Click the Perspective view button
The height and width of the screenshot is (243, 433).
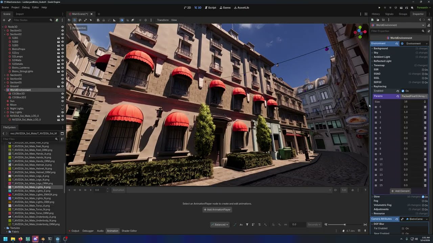tap(78, 28)
